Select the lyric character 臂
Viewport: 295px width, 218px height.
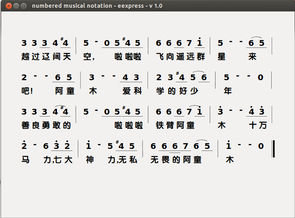pos(170,125)
